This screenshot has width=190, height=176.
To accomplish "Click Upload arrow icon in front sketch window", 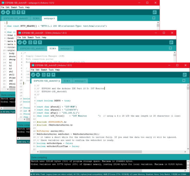I will coord(38,75).
